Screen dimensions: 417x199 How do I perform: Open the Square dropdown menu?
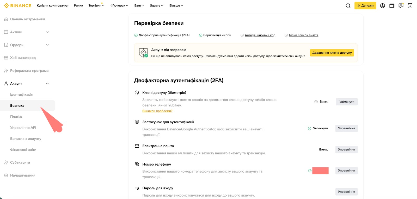(x=157, y=5)
